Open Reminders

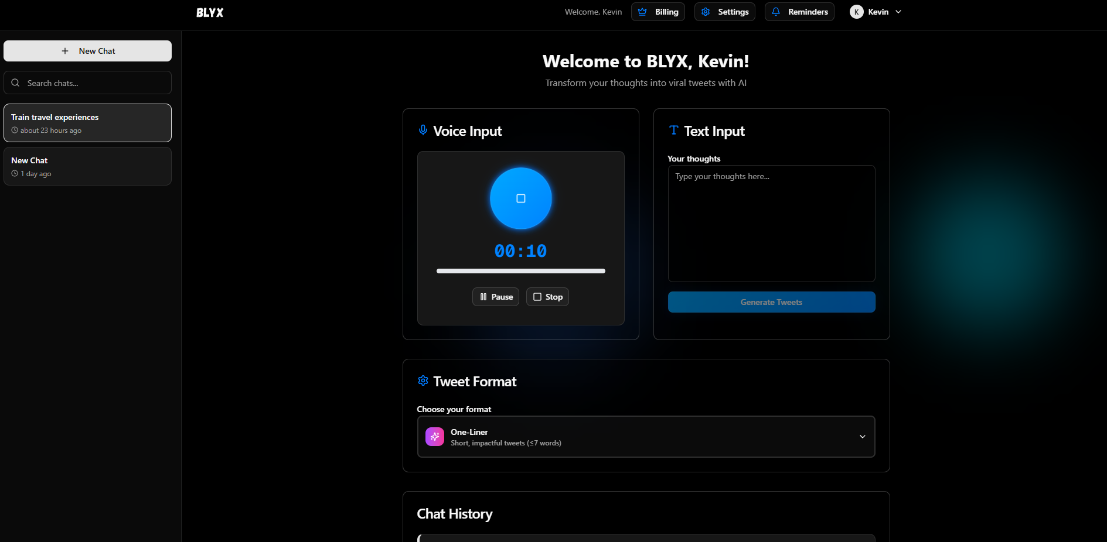pos(799,12)
